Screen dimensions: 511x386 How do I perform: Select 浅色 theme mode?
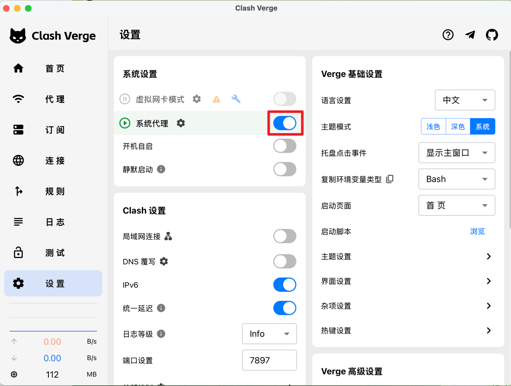pyautogui.click(x=433, y=127)
